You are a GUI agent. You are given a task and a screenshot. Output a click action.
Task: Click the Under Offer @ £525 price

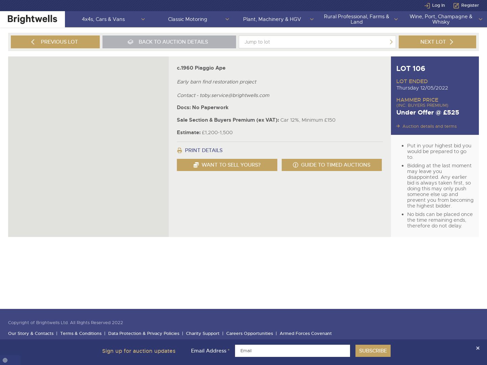coord(428,113)
